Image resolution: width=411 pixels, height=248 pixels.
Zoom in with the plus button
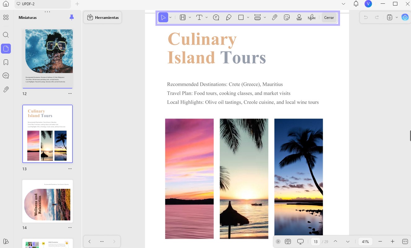(392, 241)
